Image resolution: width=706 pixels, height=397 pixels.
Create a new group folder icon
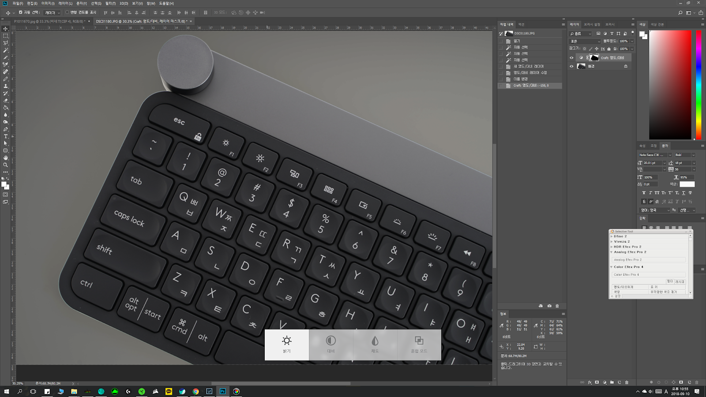pos(612,382)
